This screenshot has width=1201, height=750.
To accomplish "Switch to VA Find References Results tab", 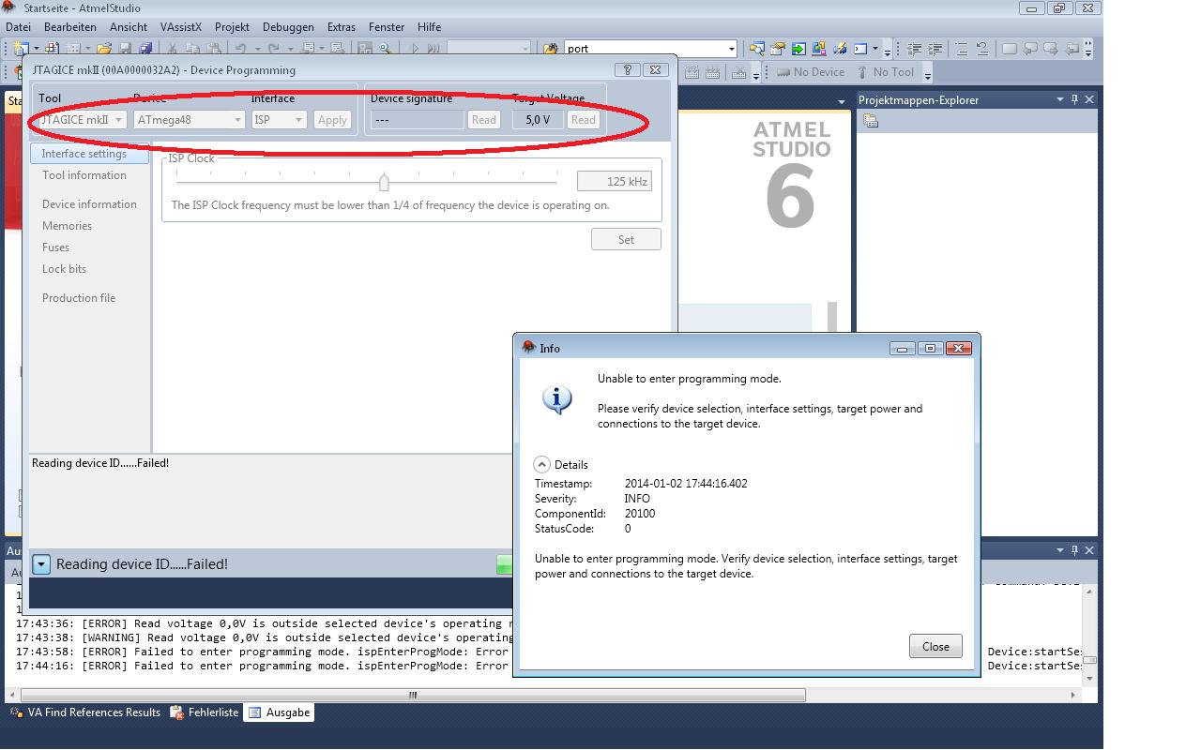I will (86, 712).
